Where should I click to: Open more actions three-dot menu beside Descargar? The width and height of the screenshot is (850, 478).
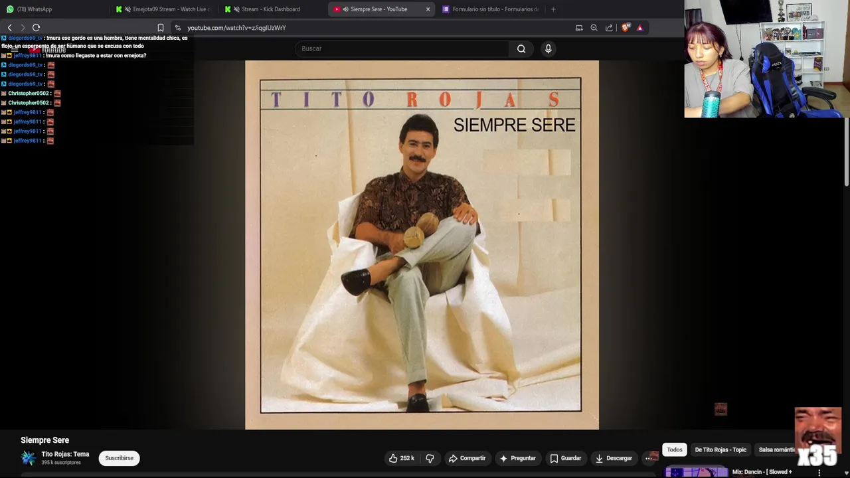point(649,458)
